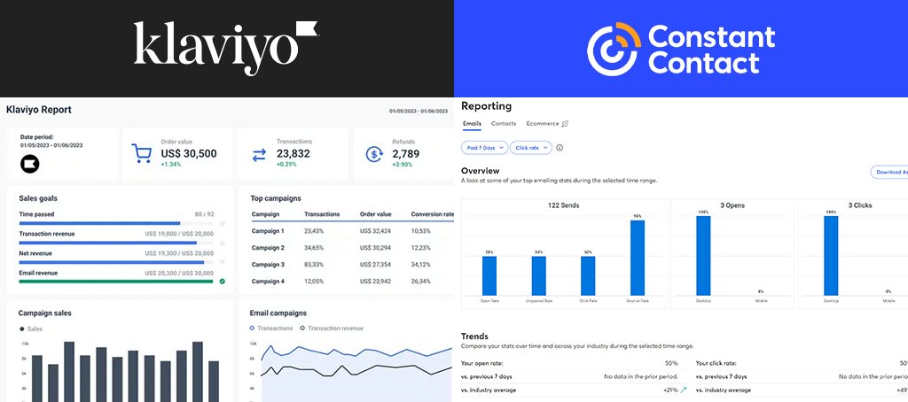Screen dimensions: 908x402
Task: Click the Transactions column header
Action: point(322,214)
